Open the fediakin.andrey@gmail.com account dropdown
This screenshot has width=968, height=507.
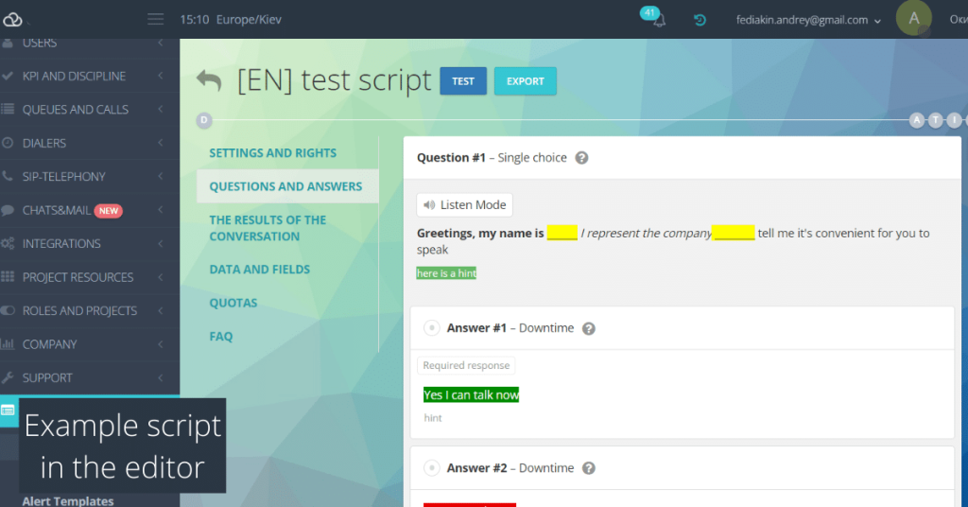[808, 20]
